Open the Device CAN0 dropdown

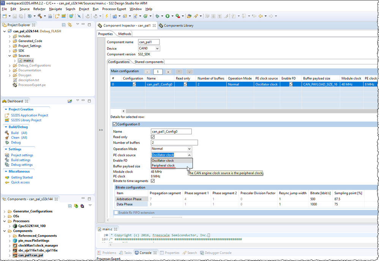[x=157, y=49]
